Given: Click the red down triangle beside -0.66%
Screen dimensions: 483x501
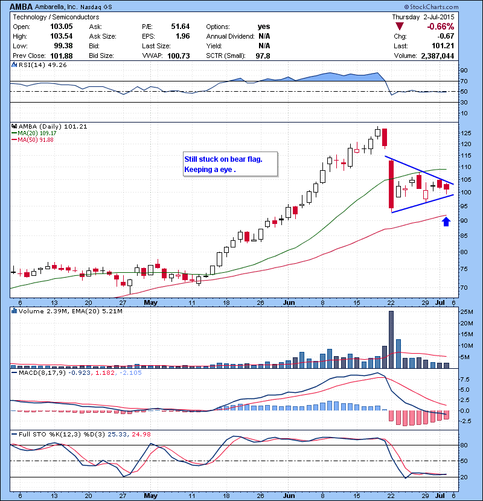Looking at the screenshot, I should (400, 27).
